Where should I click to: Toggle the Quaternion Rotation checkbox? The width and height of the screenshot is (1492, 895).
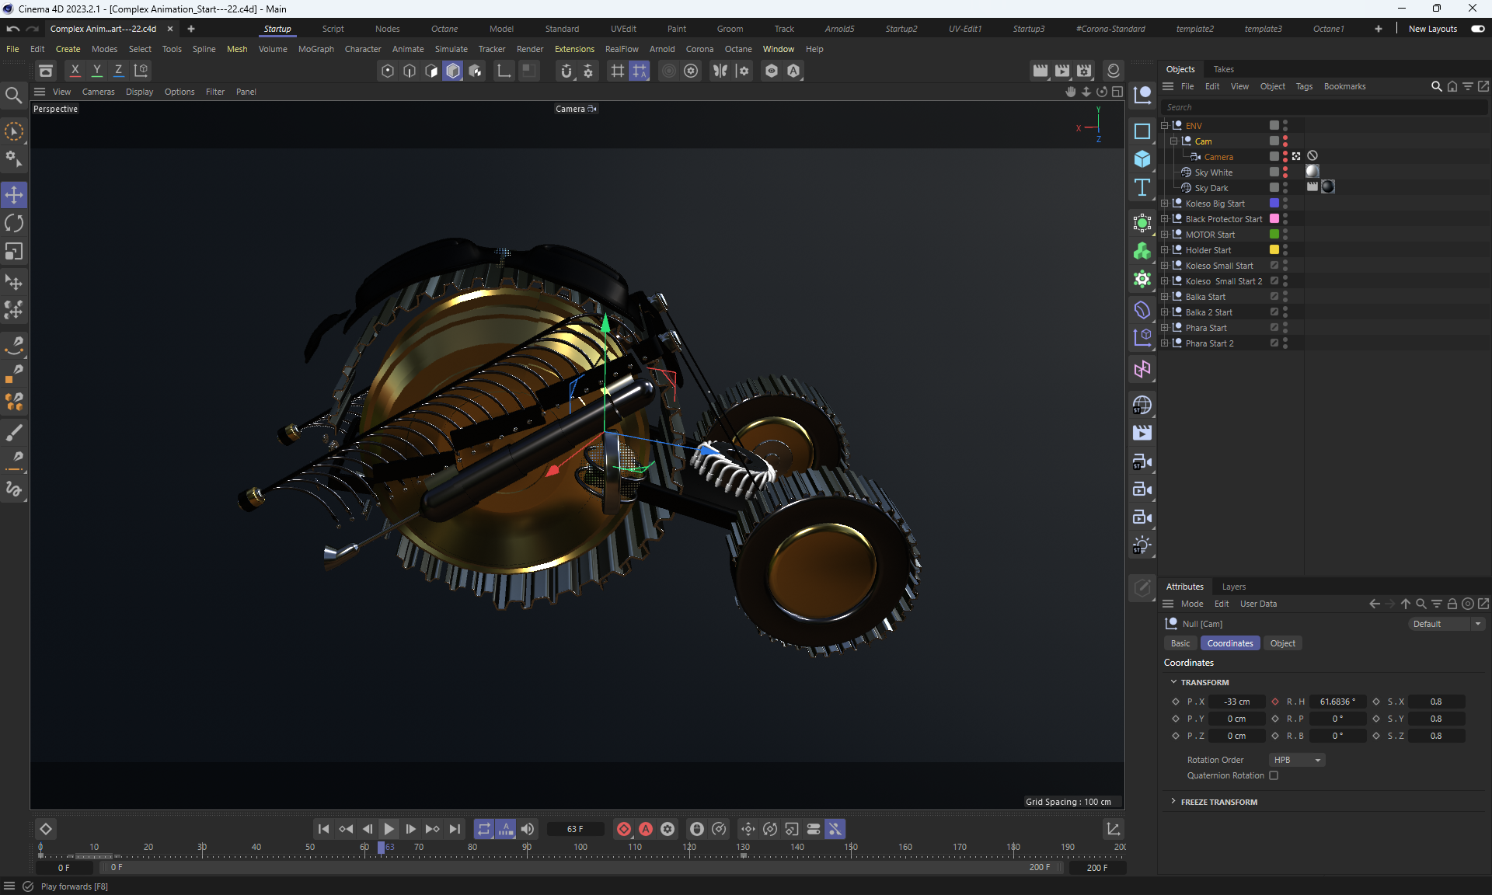(x=1274, y=775)
